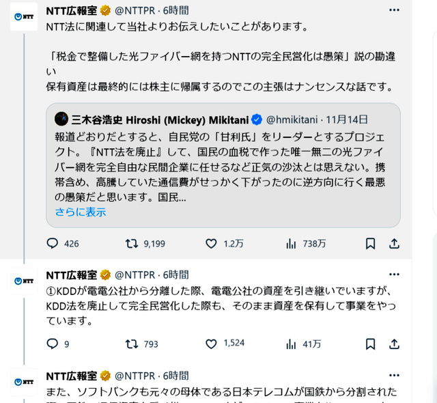Open the quoted Mikitani tweet card
This screenshot has width=437, height=403.
(223, 164)
